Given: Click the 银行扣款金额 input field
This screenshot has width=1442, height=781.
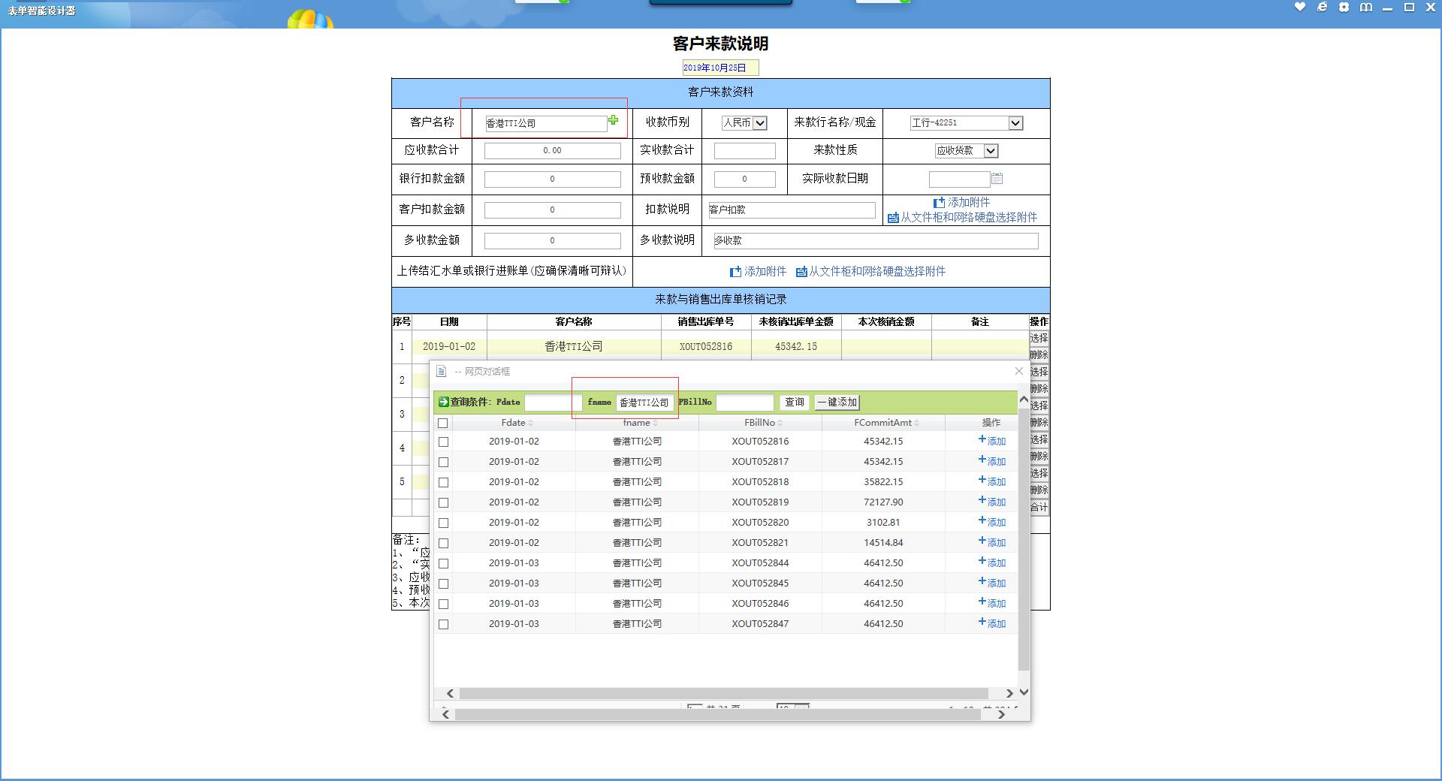Looking at the screenshot, I should point(552,179).
